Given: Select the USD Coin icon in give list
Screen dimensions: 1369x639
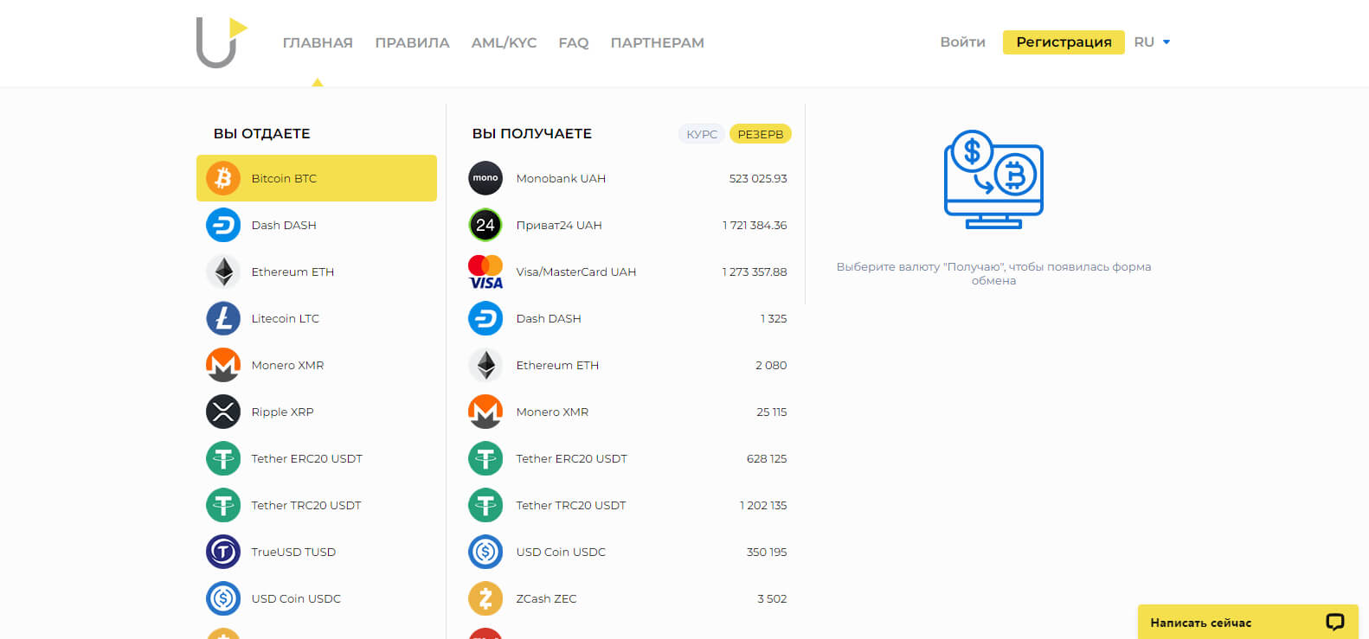Looking at the screenshot, I should click(223, 598).
